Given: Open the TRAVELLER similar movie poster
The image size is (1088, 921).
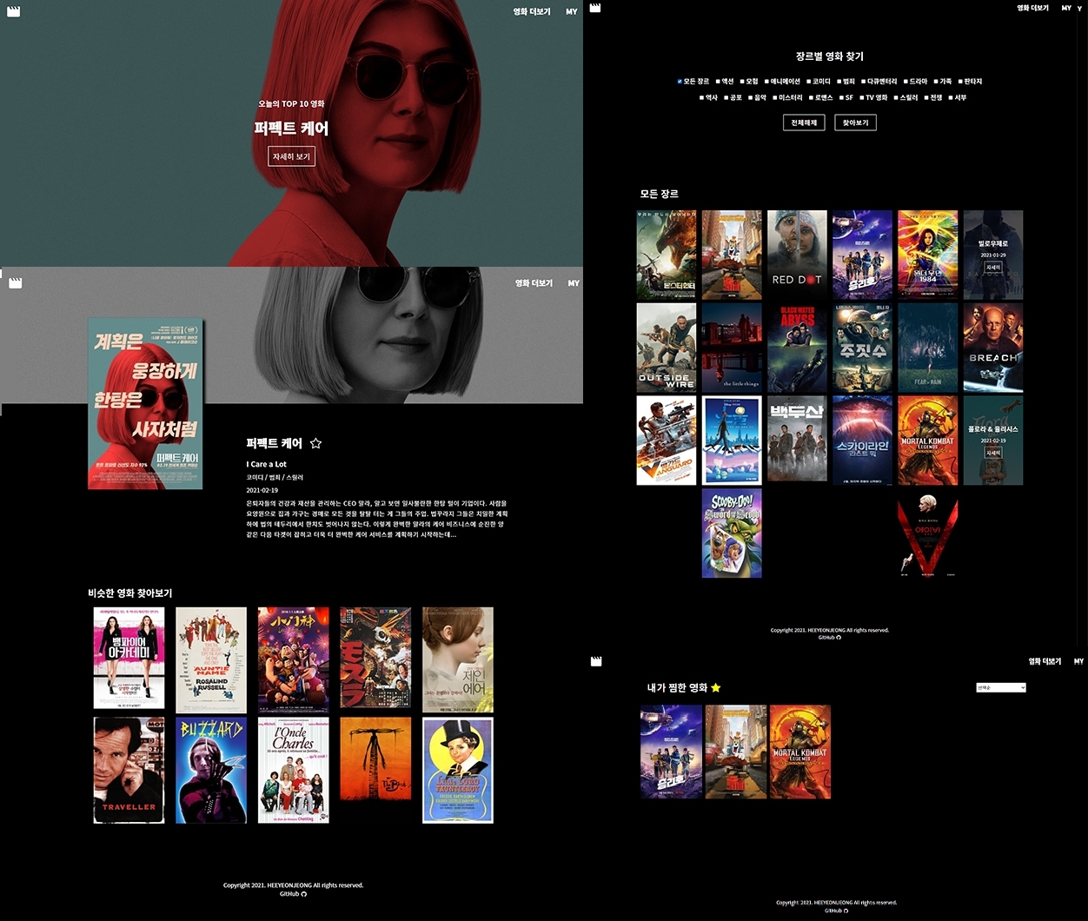Looking at the screenshot, I should (129, 770).
